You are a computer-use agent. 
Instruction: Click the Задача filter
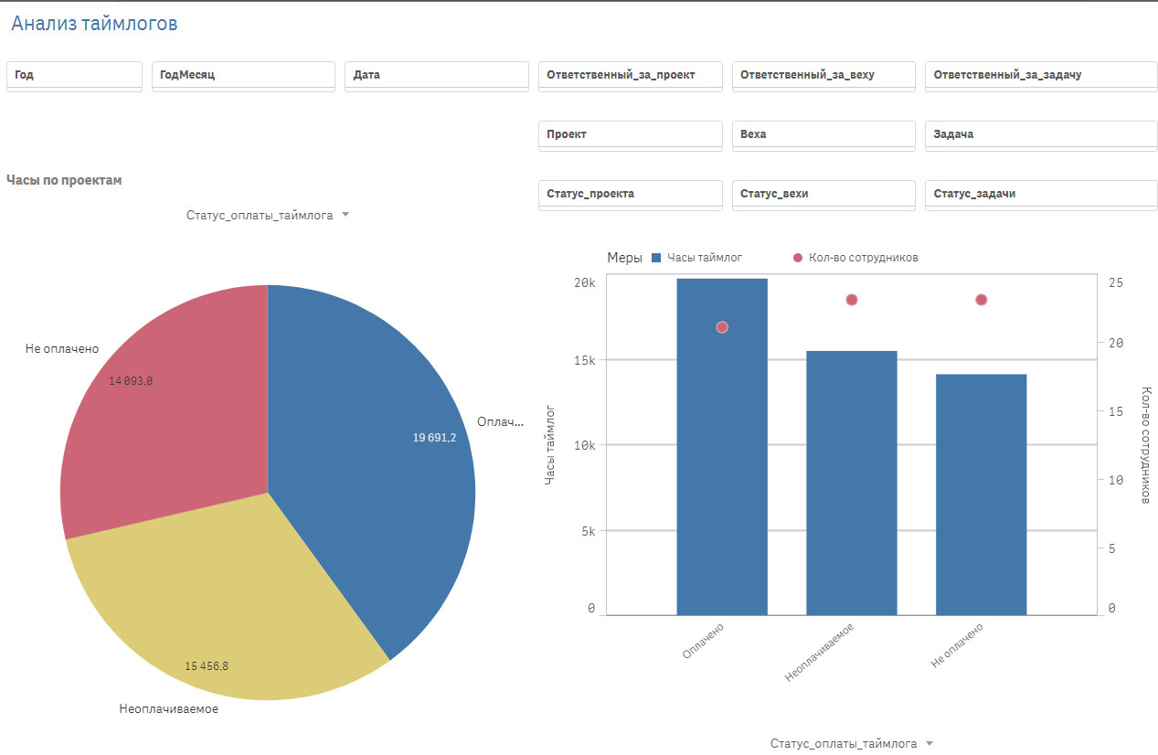click(1040, 134)
